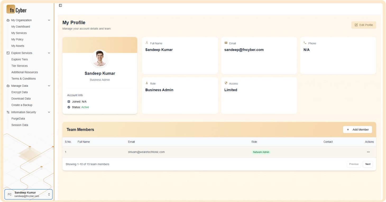The height and width of the screenshot is (202, 386).
Task: Click Sandeep Kumar's profile photo
Action: [x=100, y=58]
